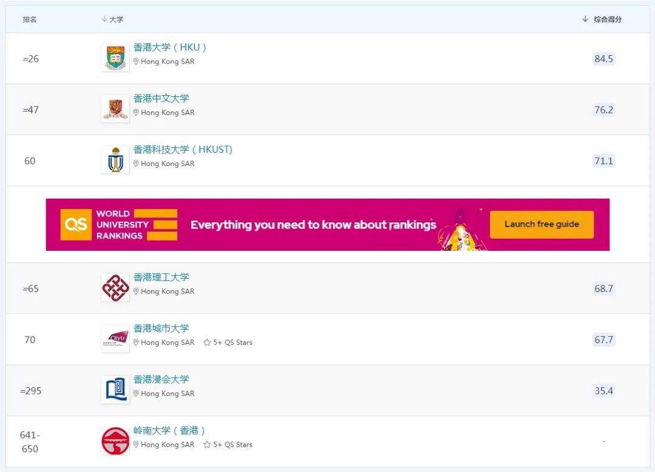Click the location pin icon under HKU
This screenshot has height=472, width=655.
136,61
